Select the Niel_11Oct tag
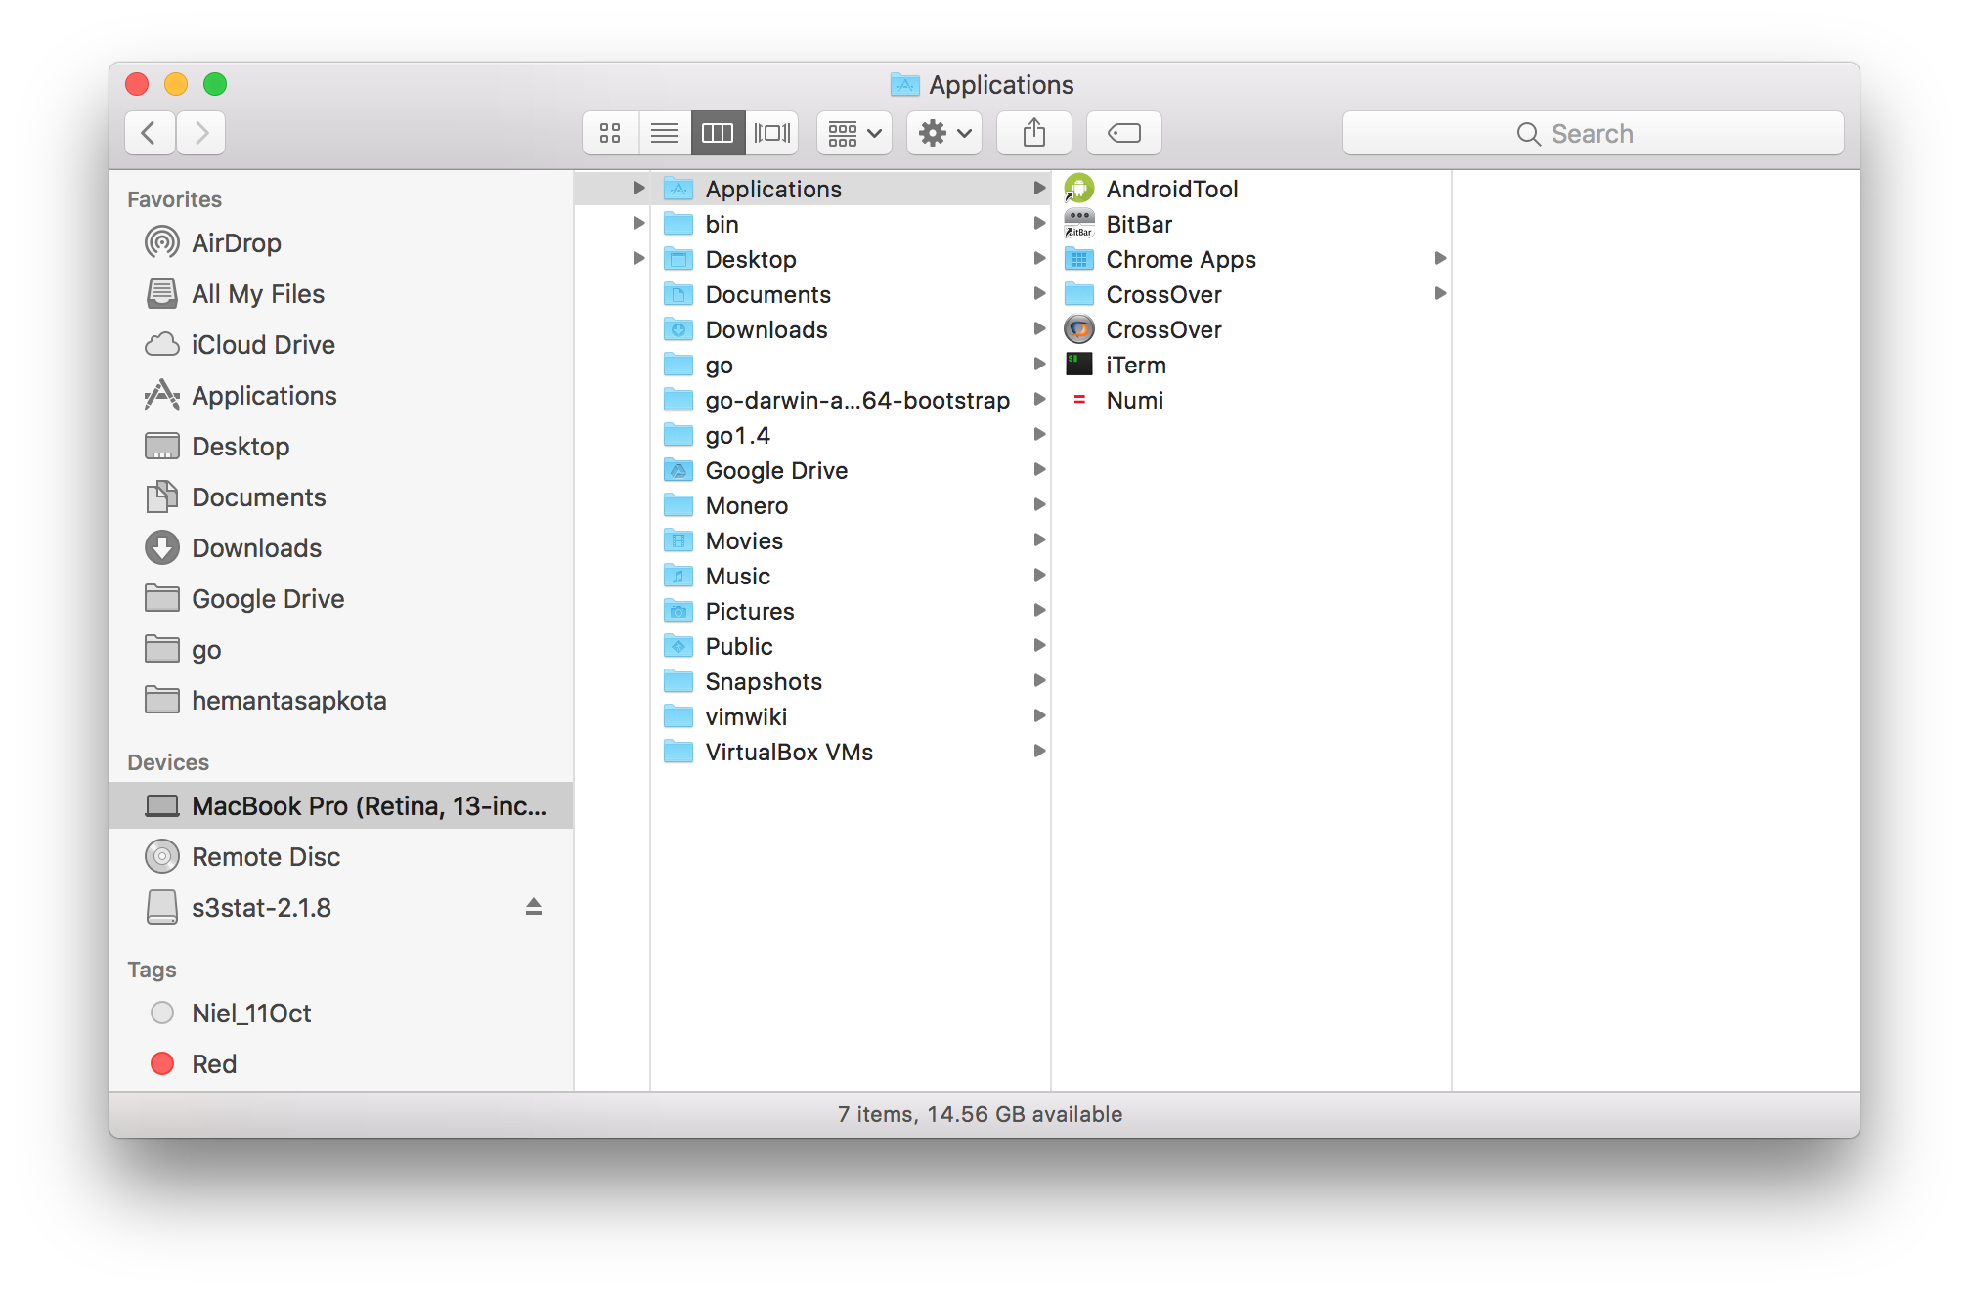The image size is (1969, 1294). coord(250,1013)
